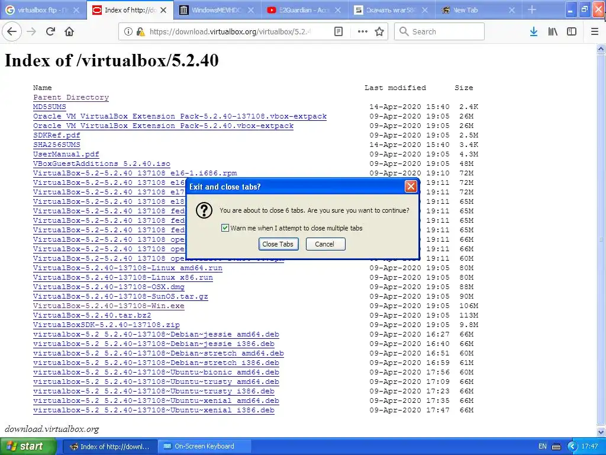Image resolution: width=606 pixels, height=455 pixels.
Task: Click scrollbar down arrow
Action: [601, 432]
